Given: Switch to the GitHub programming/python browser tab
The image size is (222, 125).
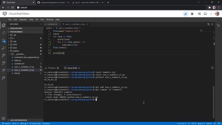Looking at the screenshot, I should (x=53, y=2).
